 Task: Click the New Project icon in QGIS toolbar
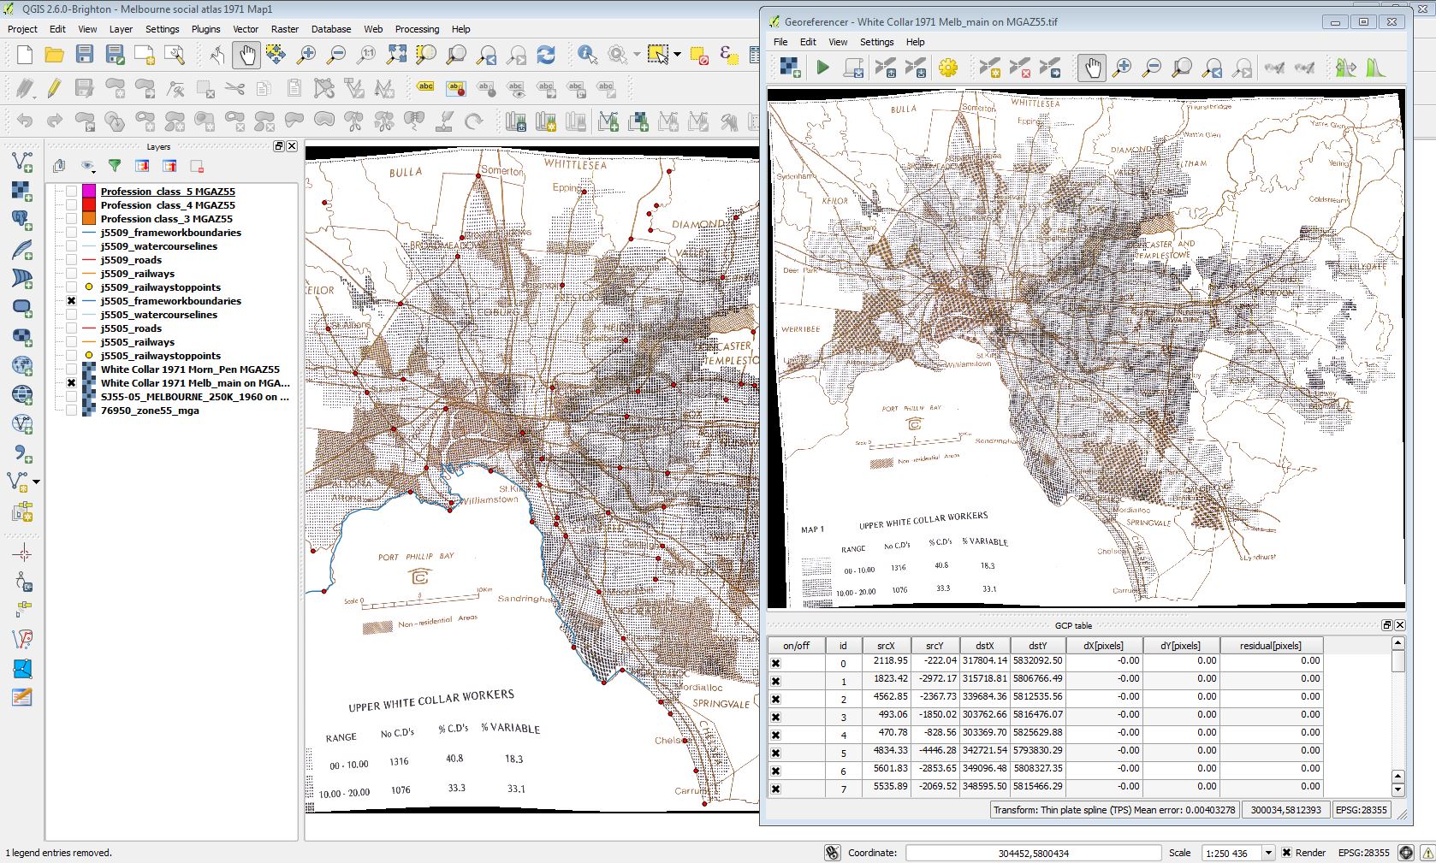pyautogui.click(x=24, y=56)
